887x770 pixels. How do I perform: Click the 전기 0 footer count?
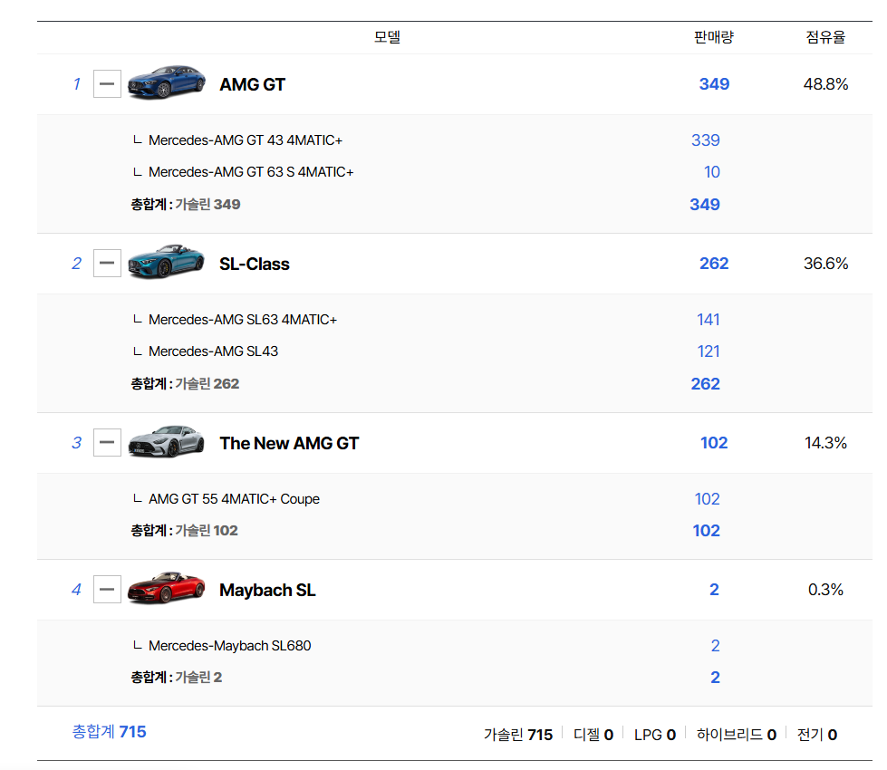click(x=817, y=735)
